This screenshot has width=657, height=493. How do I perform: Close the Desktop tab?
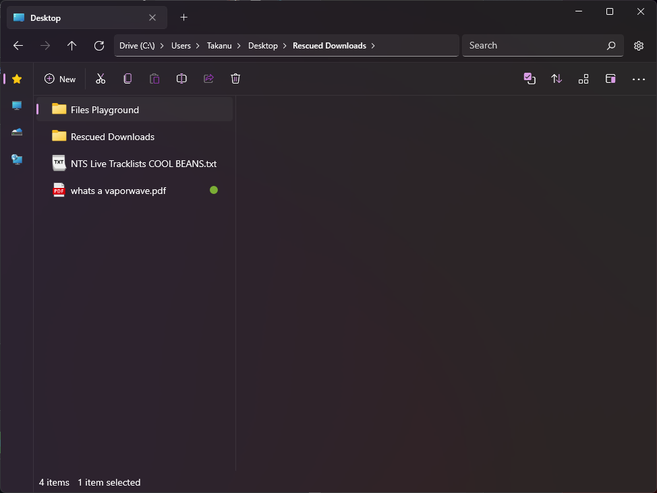(152, 18)
